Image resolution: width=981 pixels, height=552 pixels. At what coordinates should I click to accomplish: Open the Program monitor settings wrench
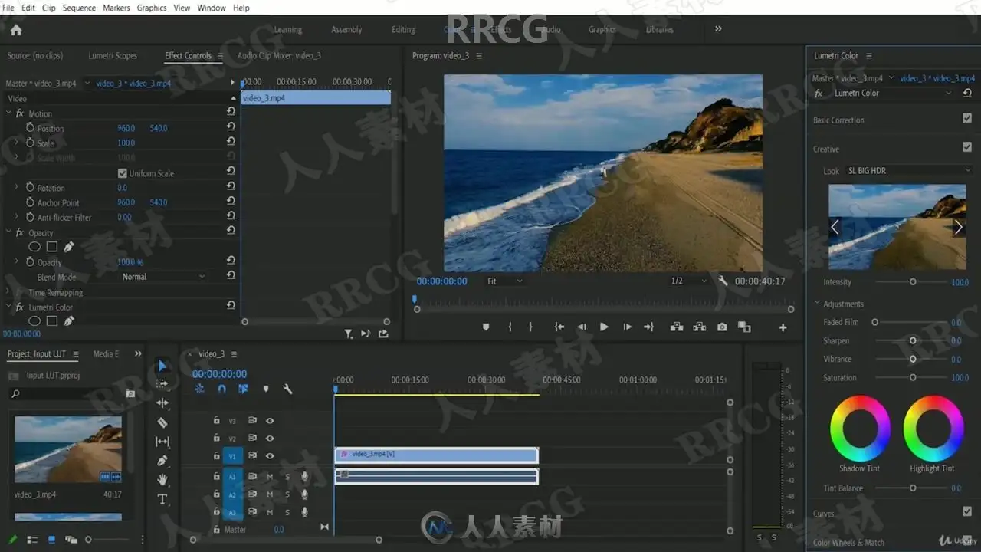click(723, 281)
